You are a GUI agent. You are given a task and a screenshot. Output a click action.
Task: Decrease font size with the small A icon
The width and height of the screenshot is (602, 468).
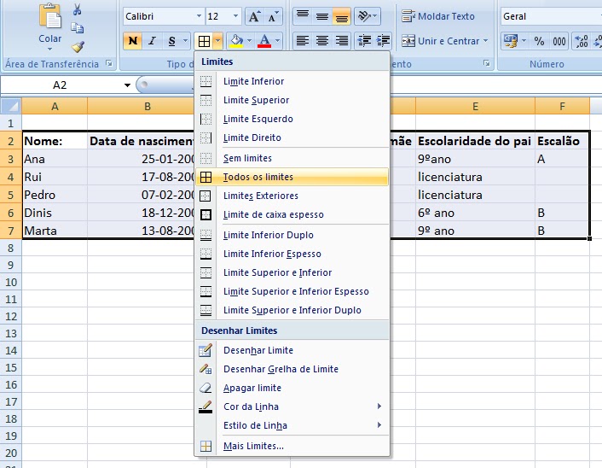pos(273,16)
